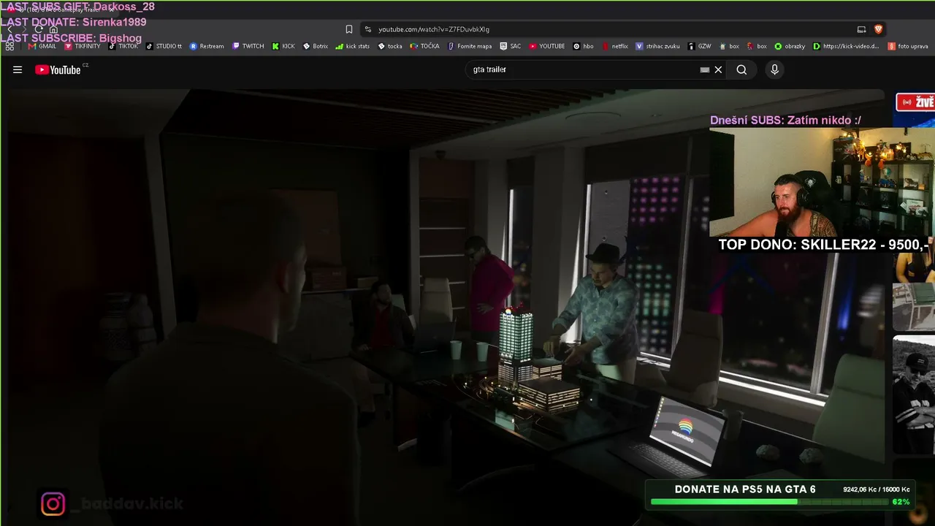Bookmark this page using the bookmark icon

349,29
